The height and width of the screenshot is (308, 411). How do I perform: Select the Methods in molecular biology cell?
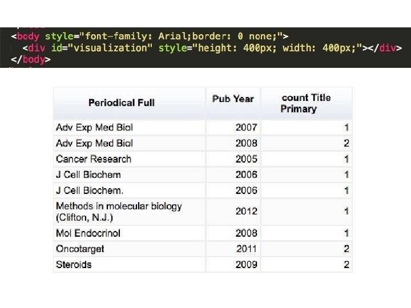pyautogui.click(x=119, y=212)
